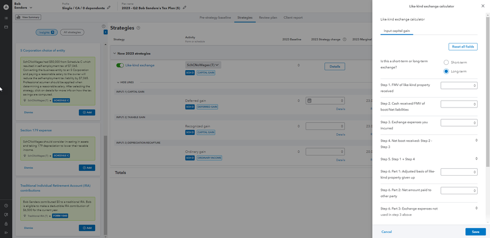The width and height of the screenshot is (490, 238).
Task: Click the calculator icon in Deferred gain field
Action: point(309,101)
